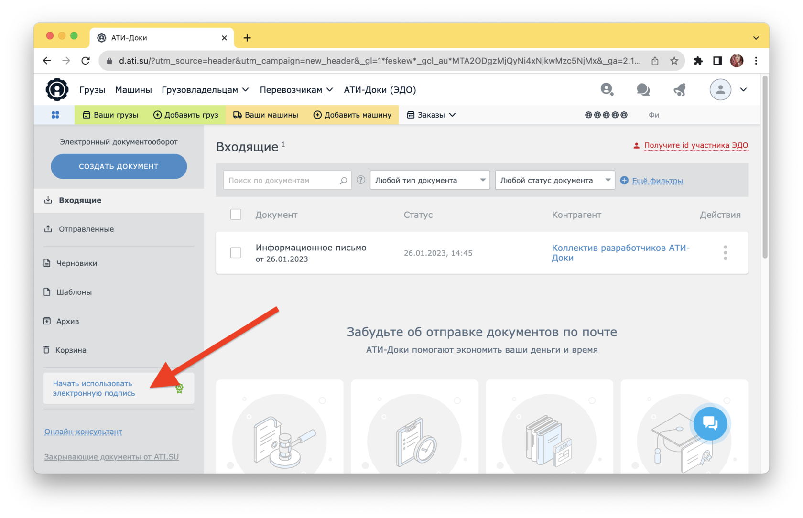Open the browser extensions puzzle icon
803x518 pixels.
click(698, 61)
